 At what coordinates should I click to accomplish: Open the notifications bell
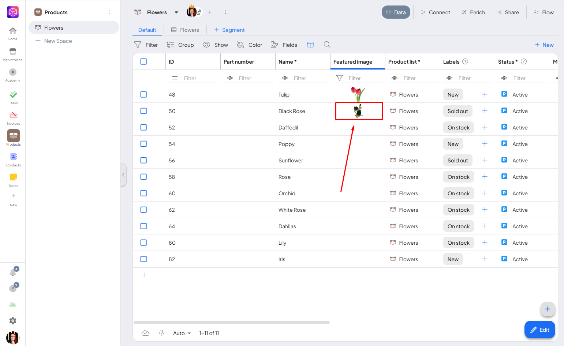point(13,272)
